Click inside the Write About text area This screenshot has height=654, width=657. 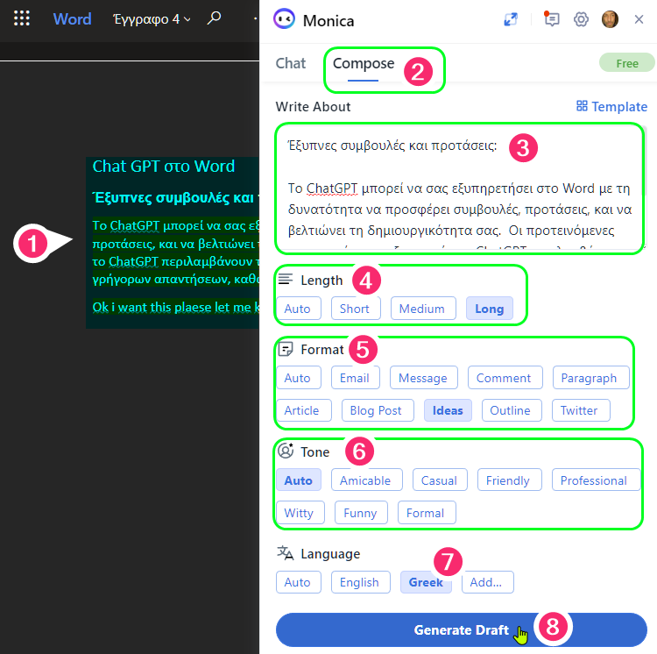[459, 188]
